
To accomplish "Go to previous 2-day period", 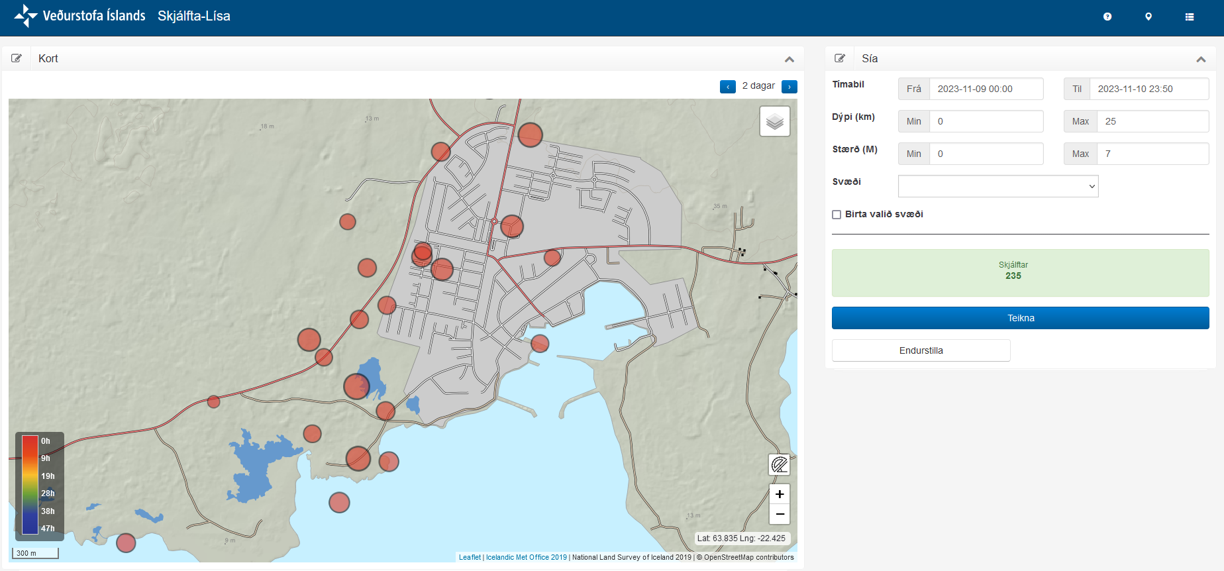I will coord(727,87).
